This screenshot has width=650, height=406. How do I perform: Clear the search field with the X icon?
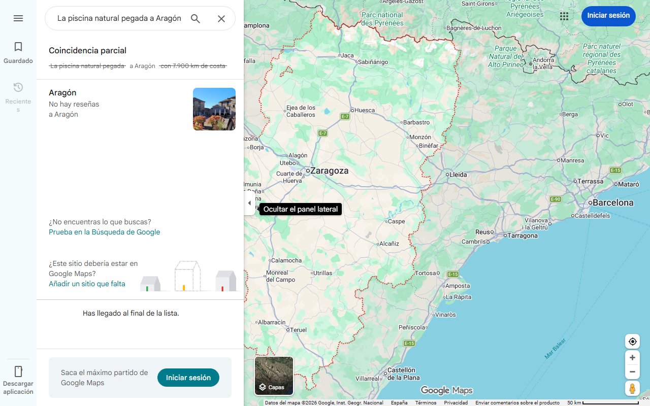point(221,18)
